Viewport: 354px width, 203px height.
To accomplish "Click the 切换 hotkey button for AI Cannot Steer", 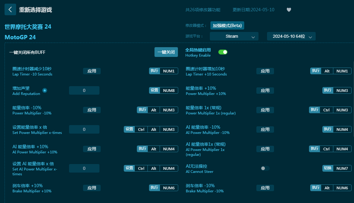I will pos(328,168).
